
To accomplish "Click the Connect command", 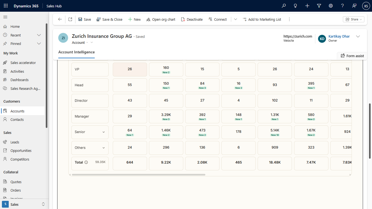I will coord(217,19).
